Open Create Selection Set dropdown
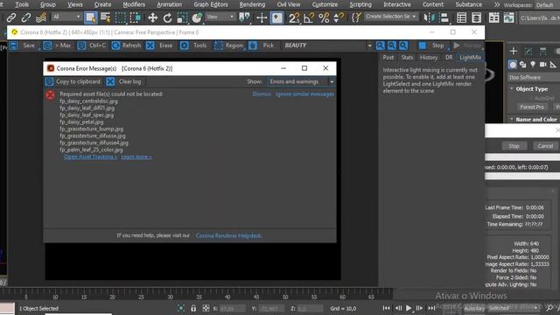This screenshot has height=315, width=560. tap(391, 17)
